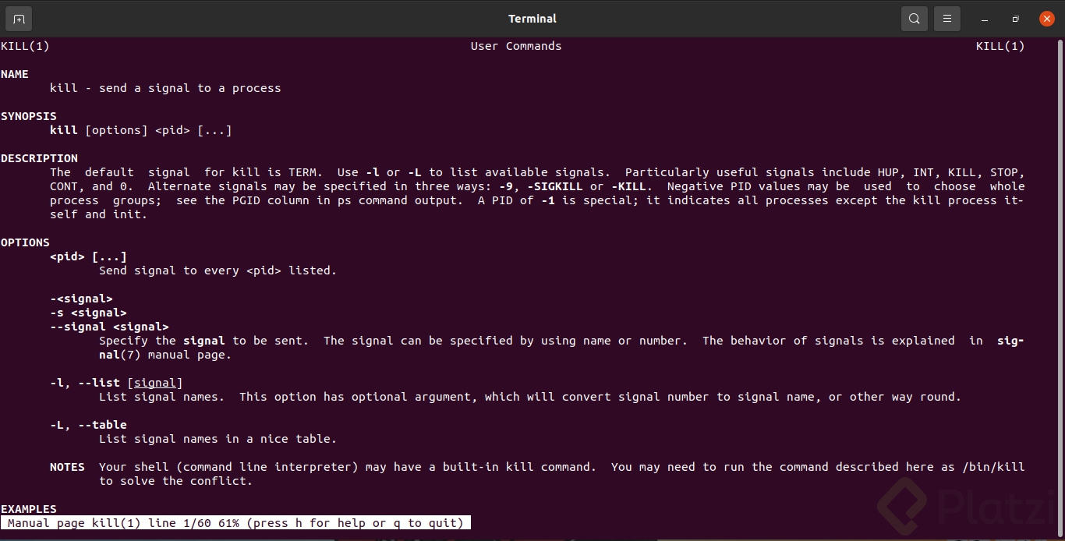Click the --signal <signal> option line

[x=109, y=327]
